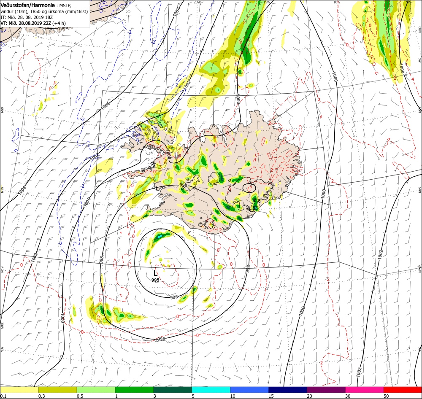Click the small closed isobar circle over eastern Iceland
Image resolution: width=422 pixels, height=399 pixels.
coord(249,188)
